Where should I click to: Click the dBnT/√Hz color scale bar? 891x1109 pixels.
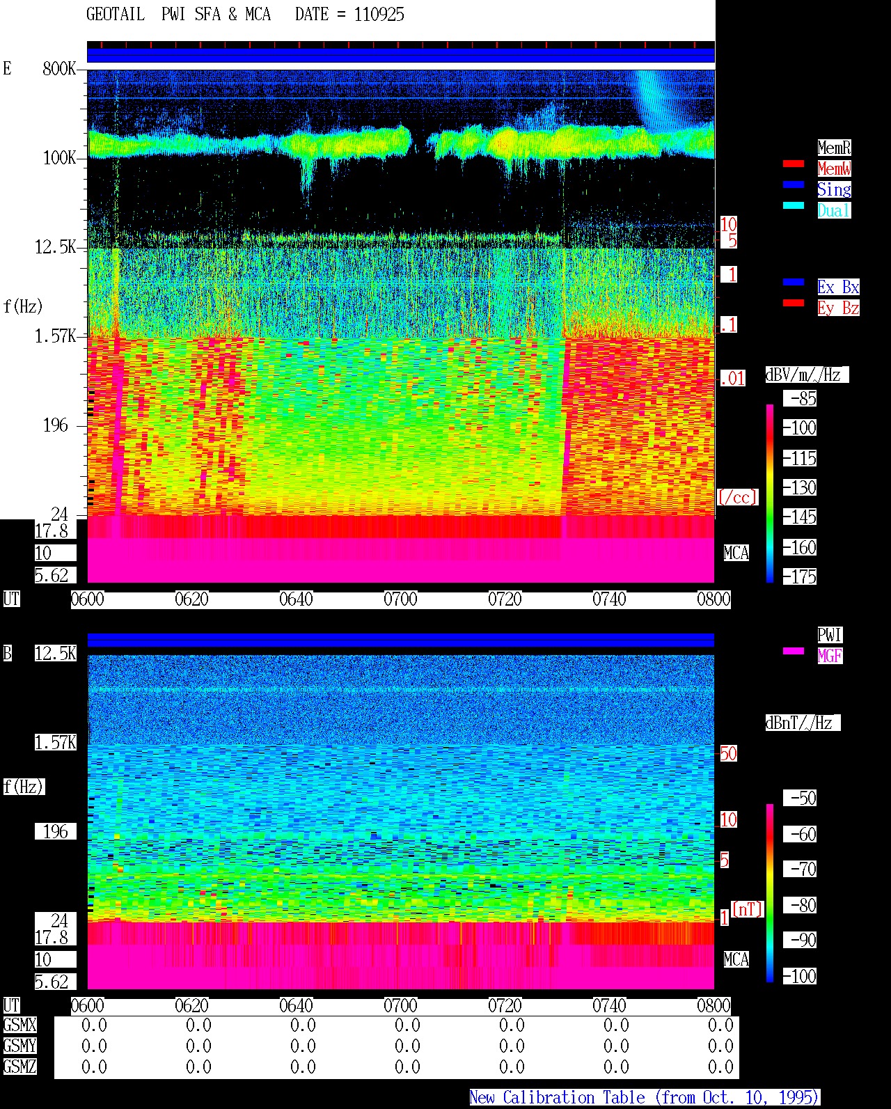click(770, 893)
